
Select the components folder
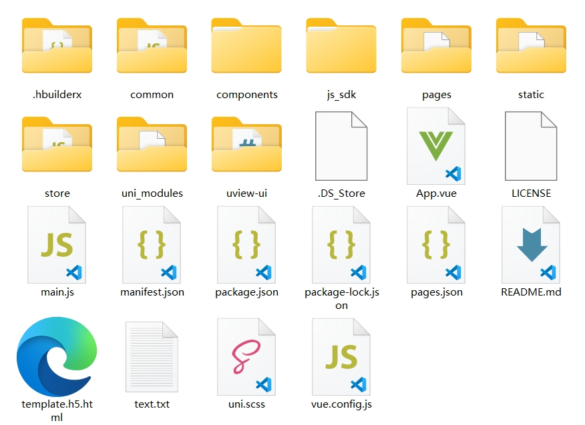[x=246, y=46]
